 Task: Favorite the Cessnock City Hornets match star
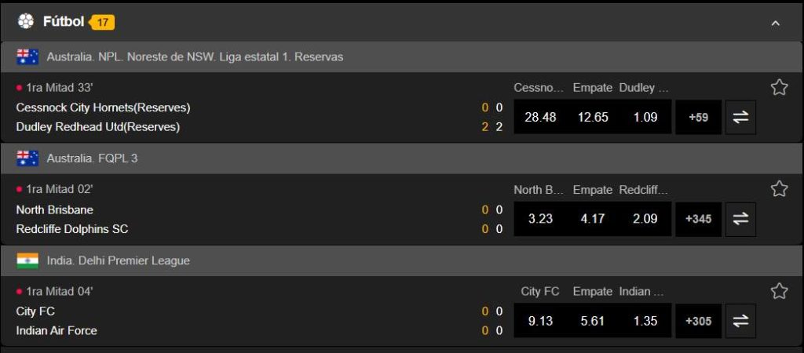[x=779, y=87]
